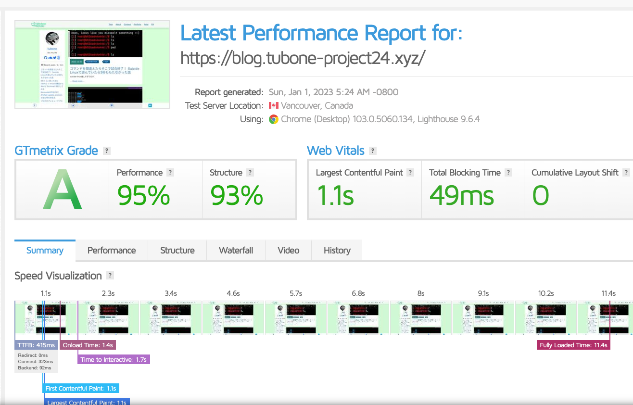Viewport: 633px width, 405px height.
Task: Open the Summary tab
Action: [45, 251]
